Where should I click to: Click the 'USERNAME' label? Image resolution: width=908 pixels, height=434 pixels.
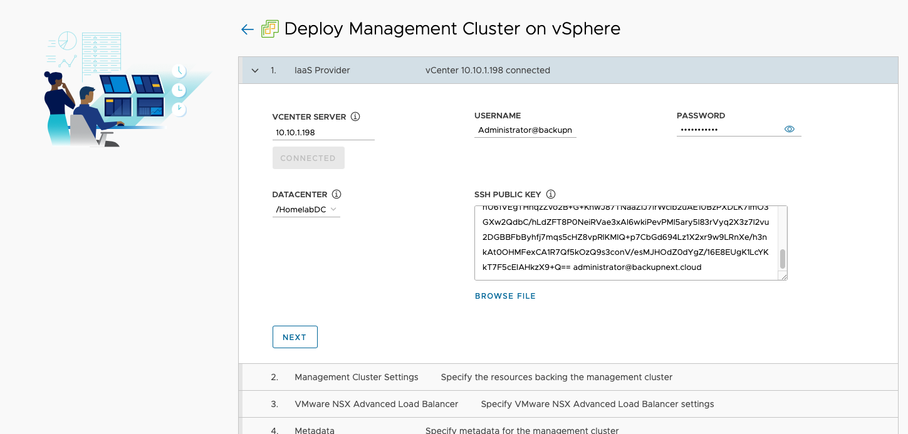click(x=498, y=116)
